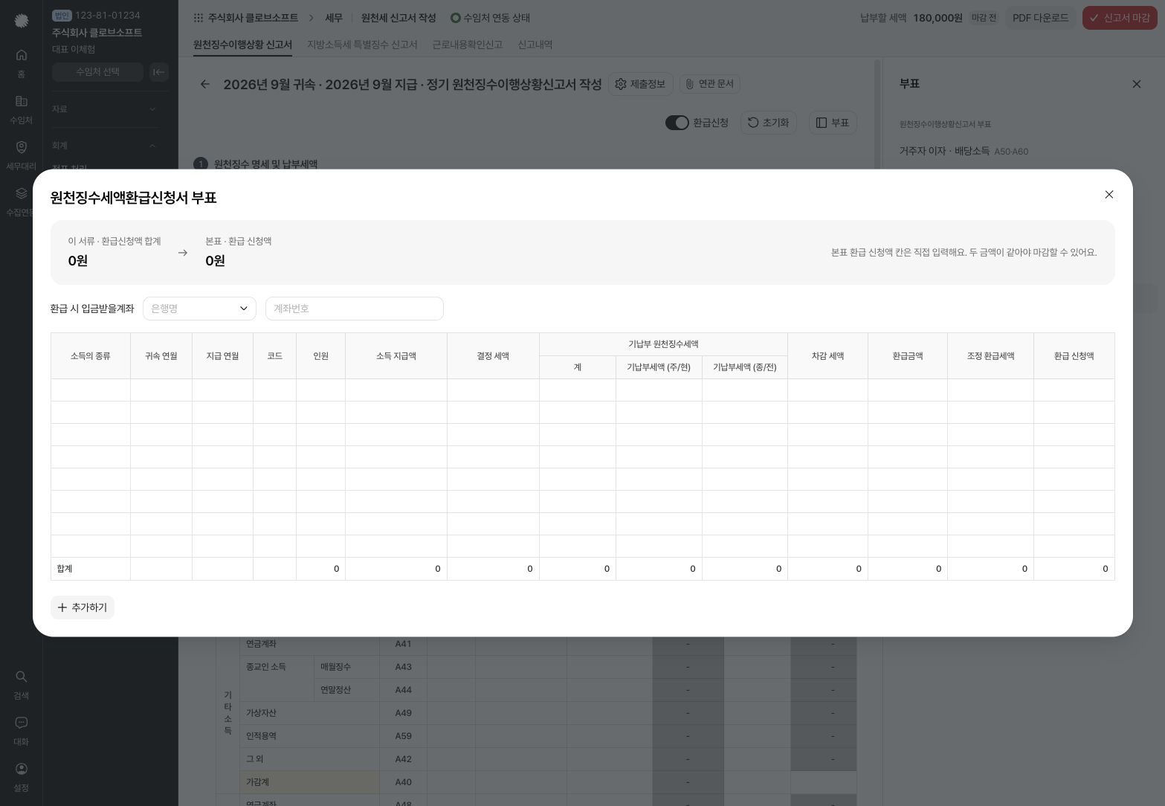Click the 합계 row label

pyautogui.click(x=65, y=569)
